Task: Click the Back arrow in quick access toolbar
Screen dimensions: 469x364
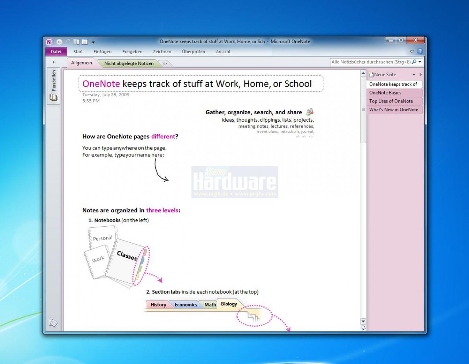Action: (59, 42)
